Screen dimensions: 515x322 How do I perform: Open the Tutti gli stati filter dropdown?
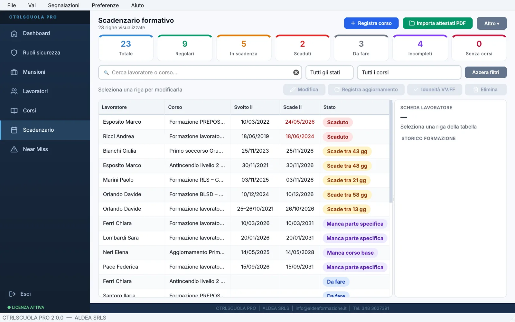[329, 72]
